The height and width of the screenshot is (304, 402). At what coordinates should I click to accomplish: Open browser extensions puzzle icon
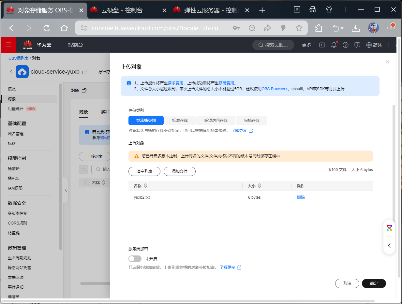[319, 28]
